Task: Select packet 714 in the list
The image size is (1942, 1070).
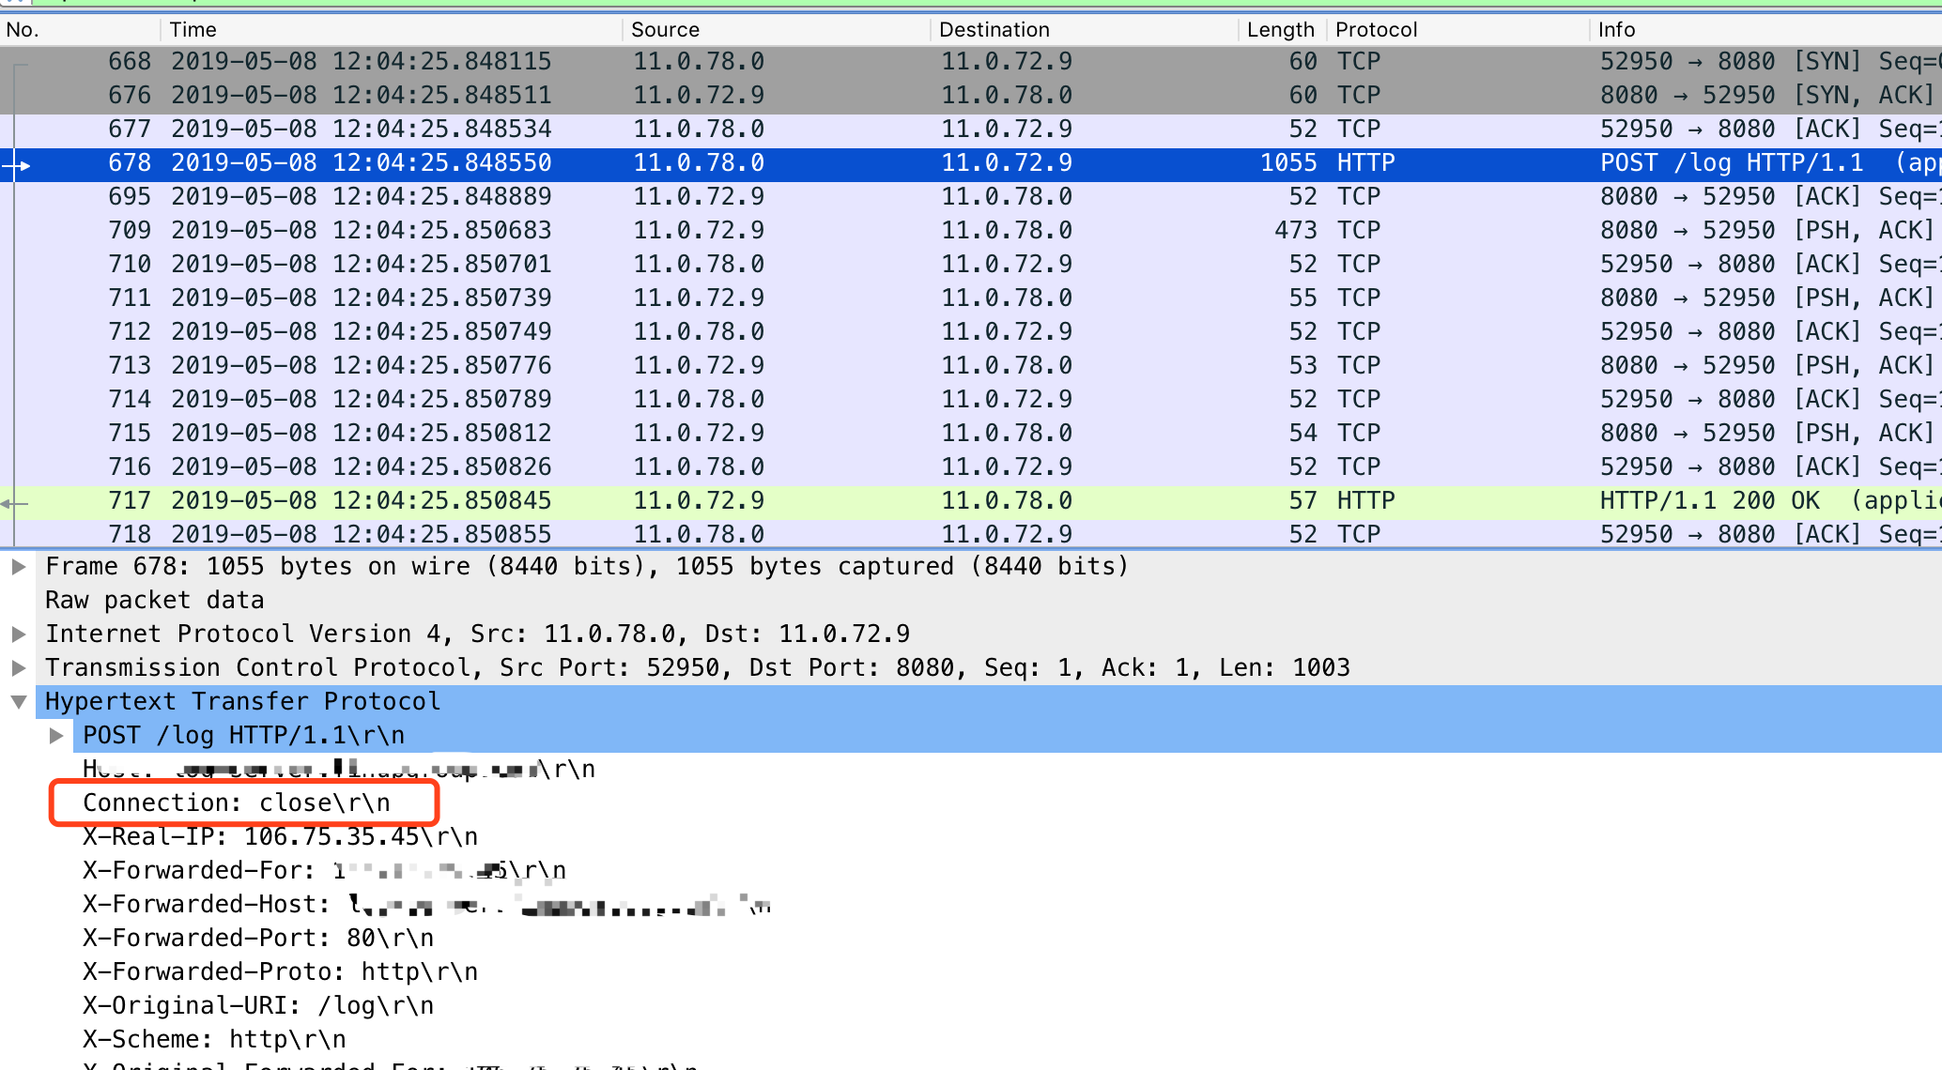Action: (971, 400)
